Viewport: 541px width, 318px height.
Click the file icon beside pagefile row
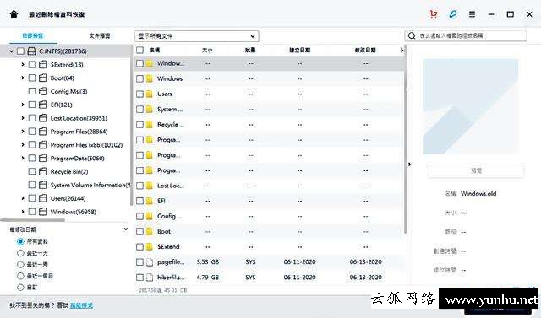[x=150, y=262]
